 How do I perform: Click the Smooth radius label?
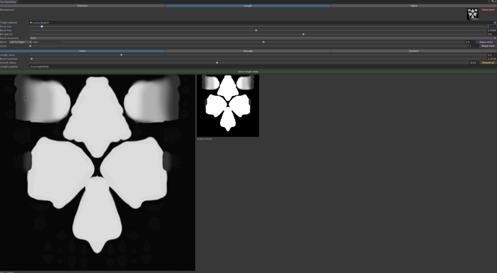pyautogui.click(x=8, y=63)
